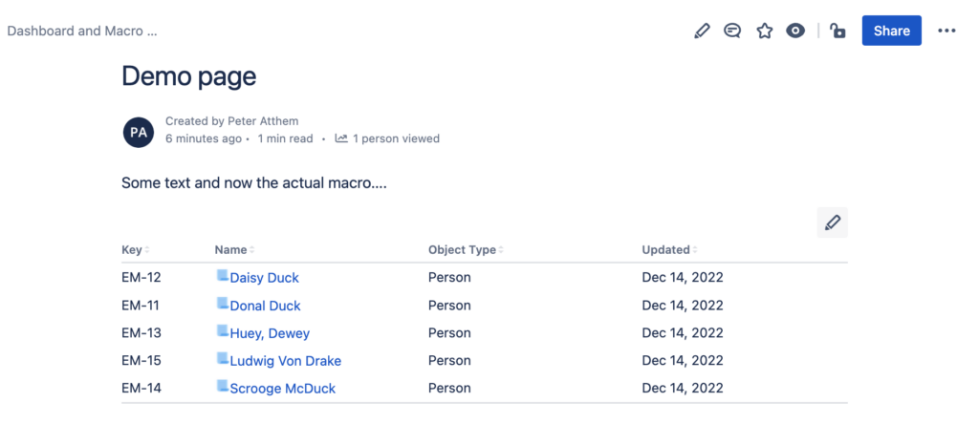The height and width of the screenshot is (445, 979).
Task: Star this page as favorite
Action: click(x=764, y=32)
